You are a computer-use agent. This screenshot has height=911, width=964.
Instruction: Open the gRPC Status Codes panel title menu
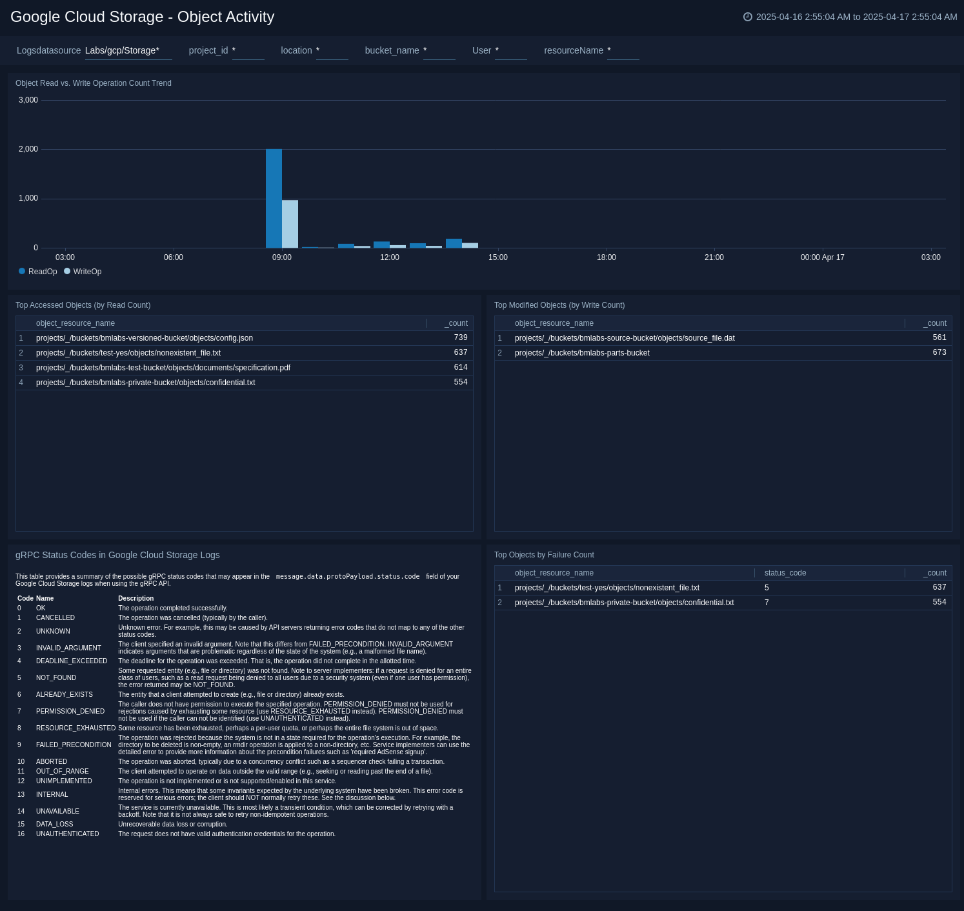117,555
